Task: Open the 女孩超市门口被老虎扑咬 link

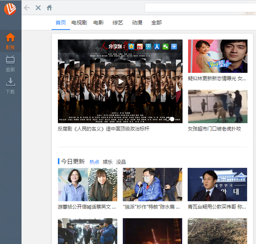Action: point(214,129)
